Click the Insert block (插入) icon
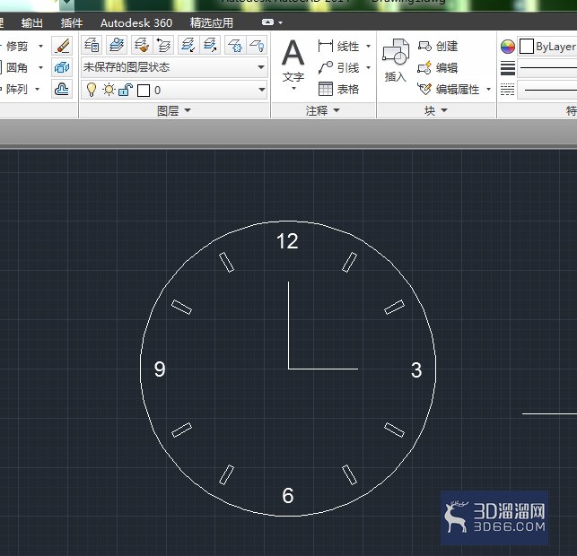This screenshot has height=556, width=577. [x=396, y=52]
